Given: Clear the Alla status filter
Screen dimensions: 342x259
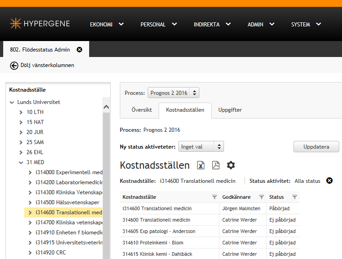Looking at the screenshot, I should point(329,181).
